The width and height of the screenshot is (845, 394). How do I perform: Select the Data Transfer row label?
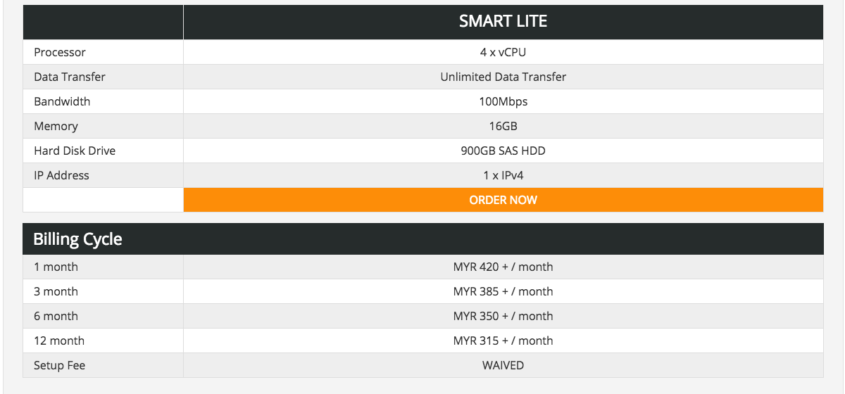(x=70, y=77)
